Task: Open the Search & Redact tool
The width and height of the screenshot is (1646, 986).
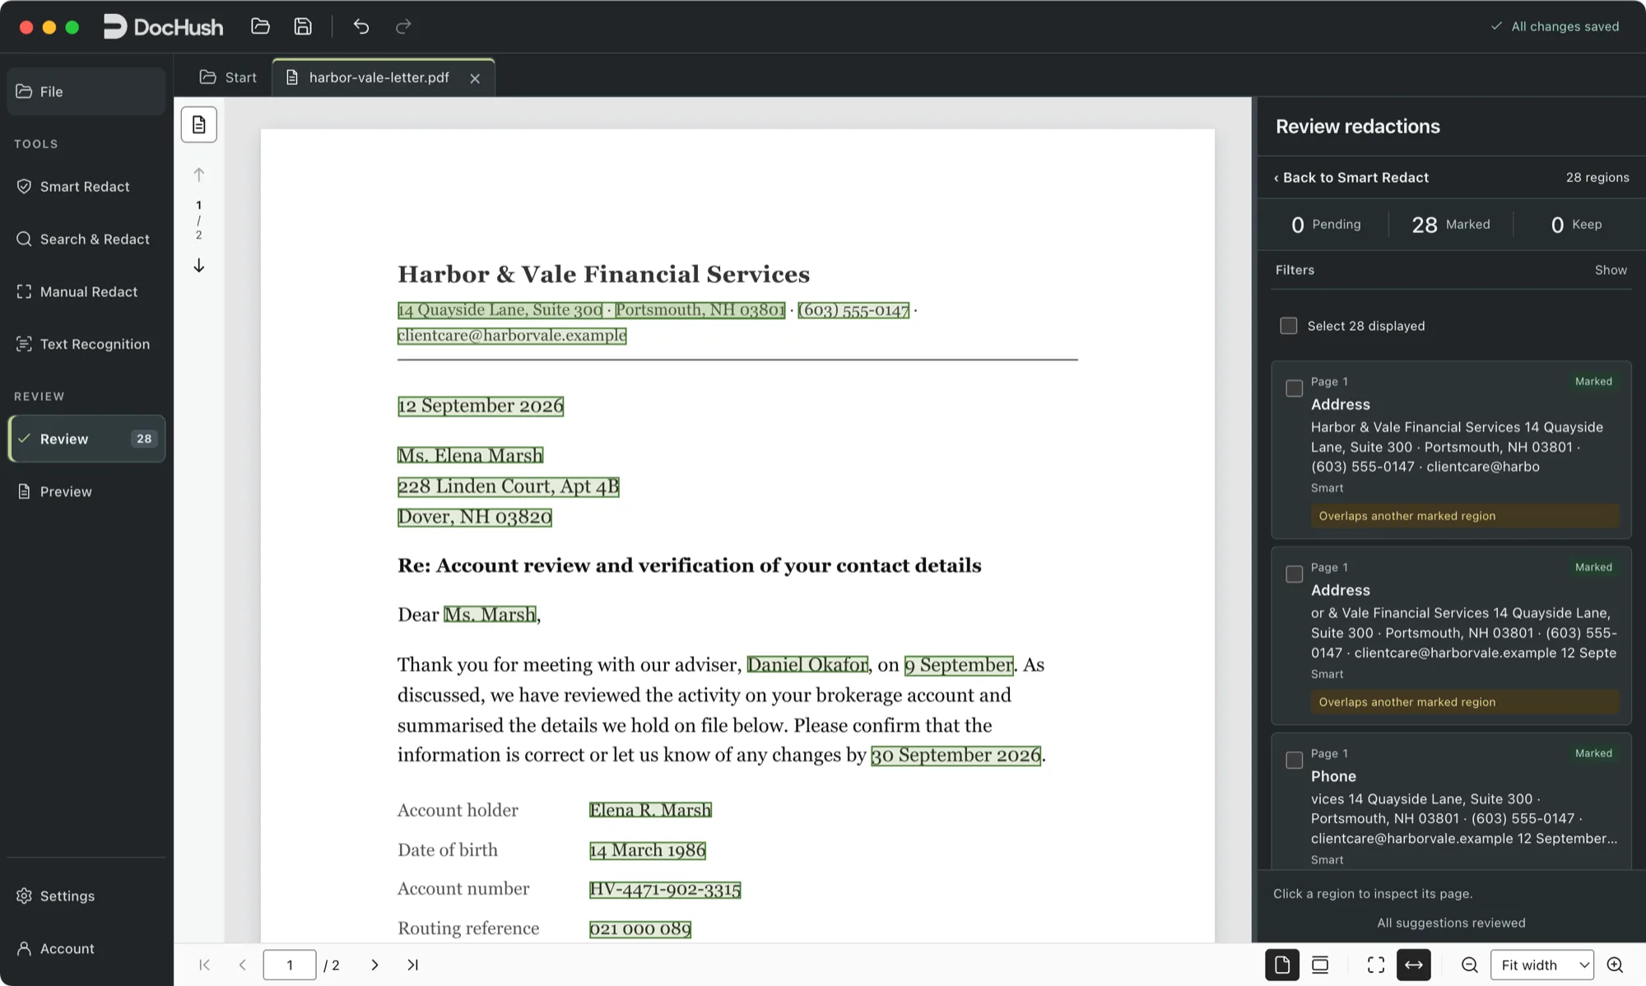Action: click(86, 240)
